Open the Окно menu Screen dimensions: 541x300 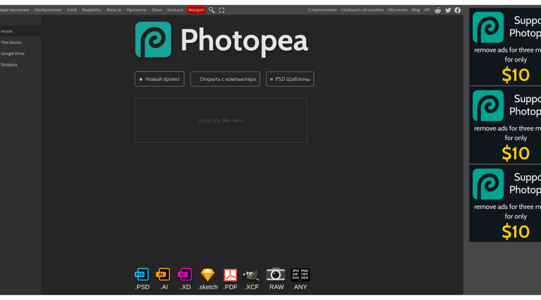tap(157, 10)
